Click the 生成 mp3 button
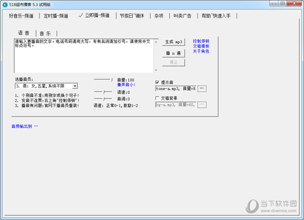 tap(174, 42)
